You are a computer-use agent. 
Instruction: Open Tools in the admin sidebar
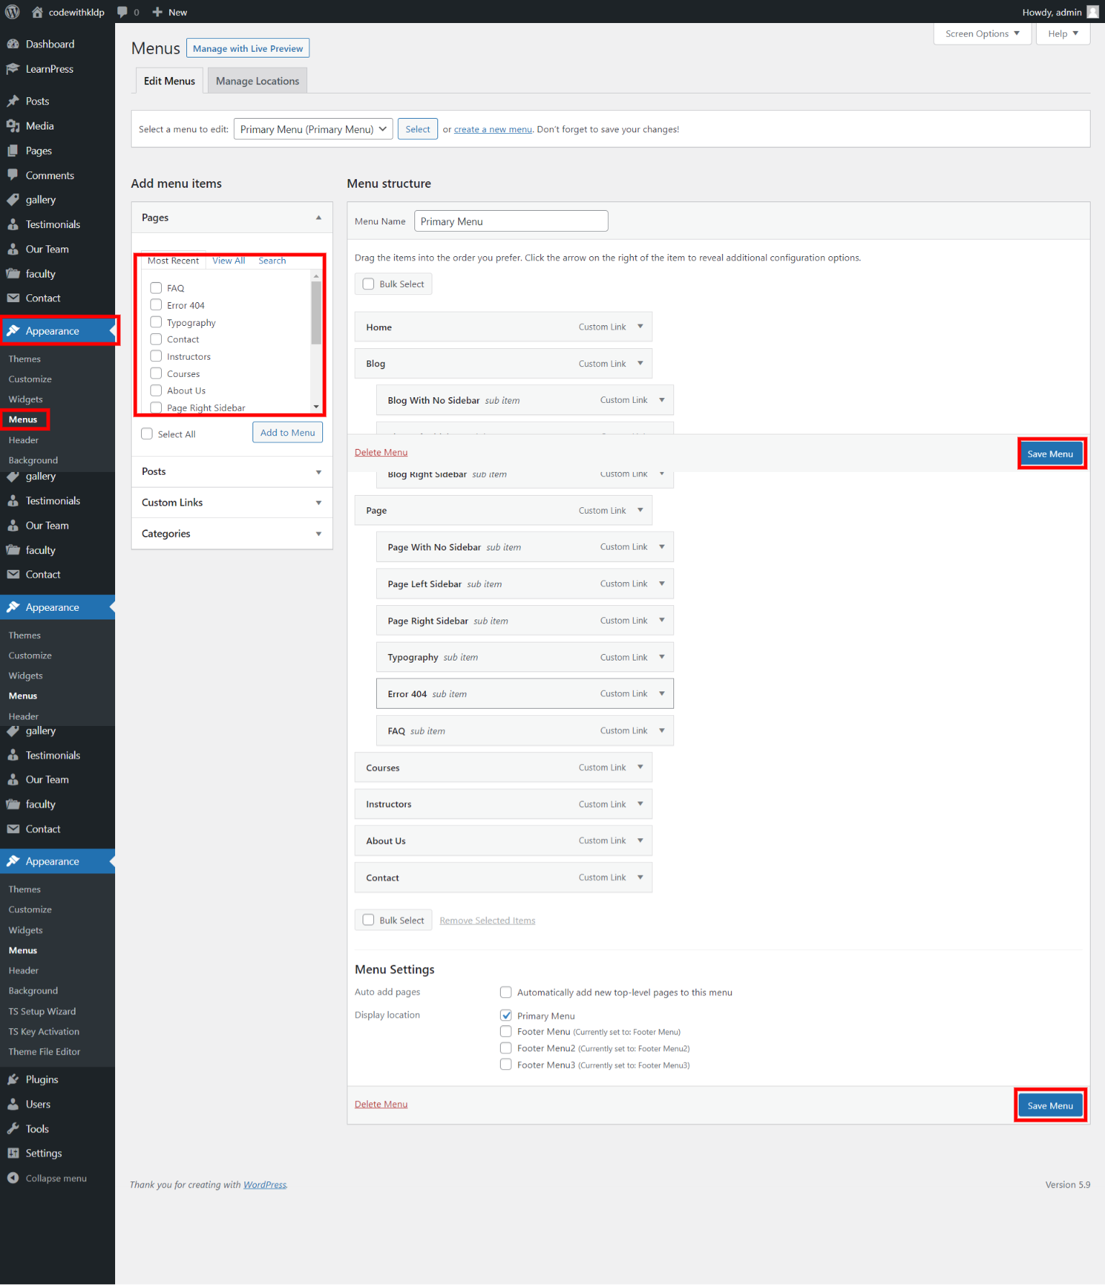[x=37, y=1129]
